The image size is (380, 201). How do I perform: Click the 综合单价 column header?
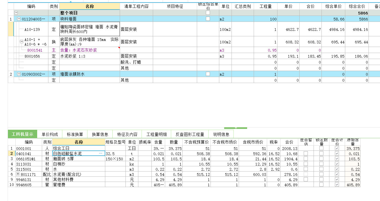333,6
